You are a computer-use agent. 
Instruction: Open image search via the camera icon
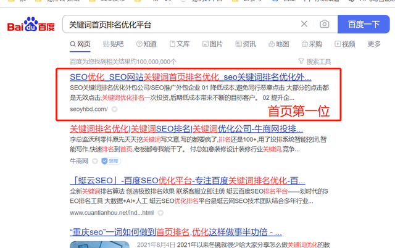pos(325,24)
